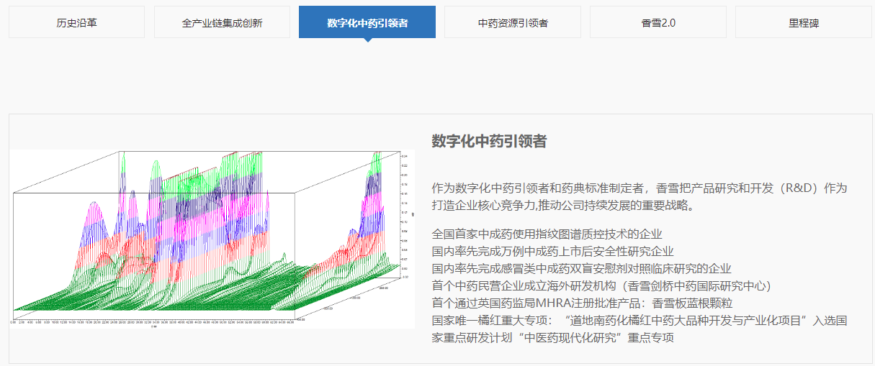Click the line 全国首家中成药使用指纹图谱质控技术的企业
Viewport: 875px width, 366px height.
click(547, 234)
